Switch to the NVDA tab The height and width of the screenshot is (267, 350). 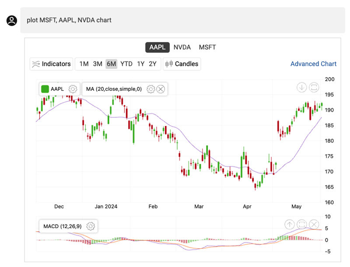click(182, 47)
